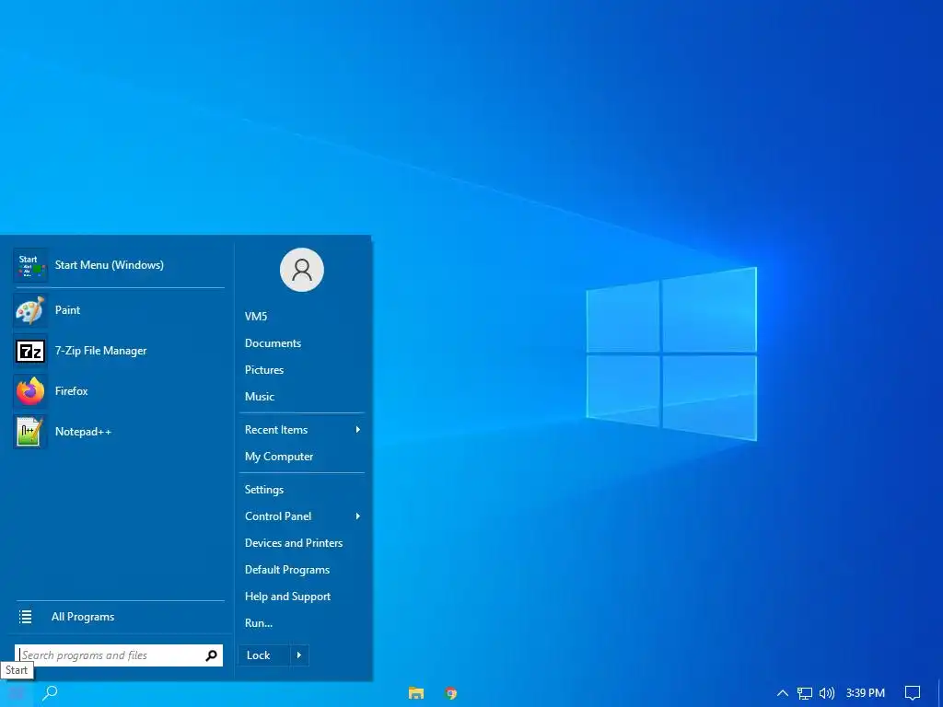
Task: Click the Firefox label text
Action: tap(72, 391)
